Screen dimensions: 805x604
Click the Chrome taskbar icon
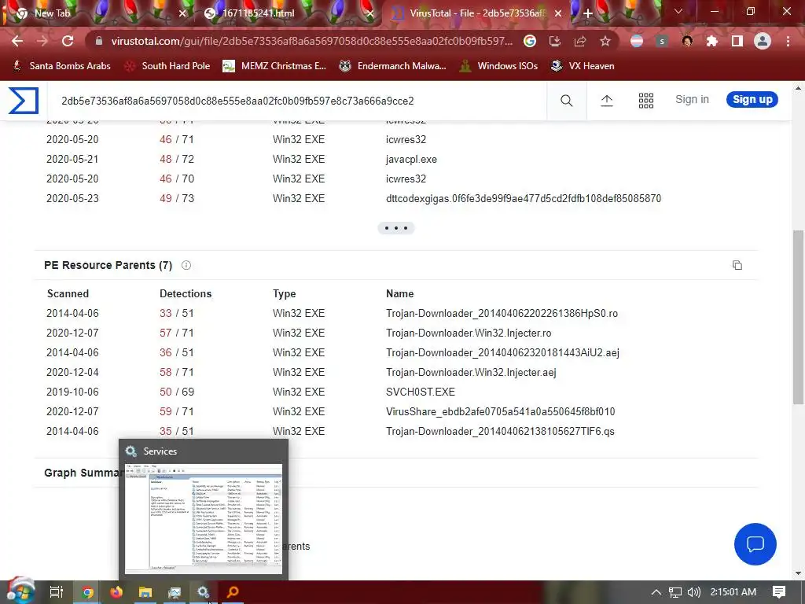coord(87,592)
